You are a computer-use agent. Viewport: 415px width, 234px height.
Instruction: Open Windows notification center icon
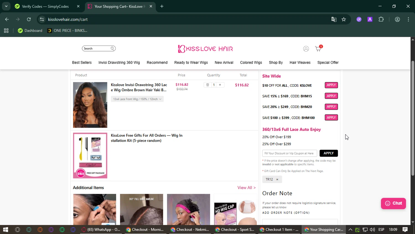click(x=405, y=230)
